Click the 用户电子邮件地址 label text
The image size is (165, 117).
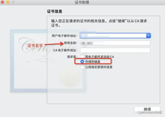coord(64,36)
